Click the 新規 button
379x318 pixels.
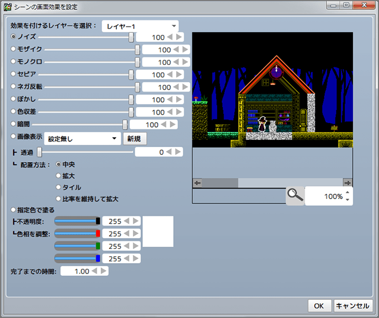coord(134,138)
